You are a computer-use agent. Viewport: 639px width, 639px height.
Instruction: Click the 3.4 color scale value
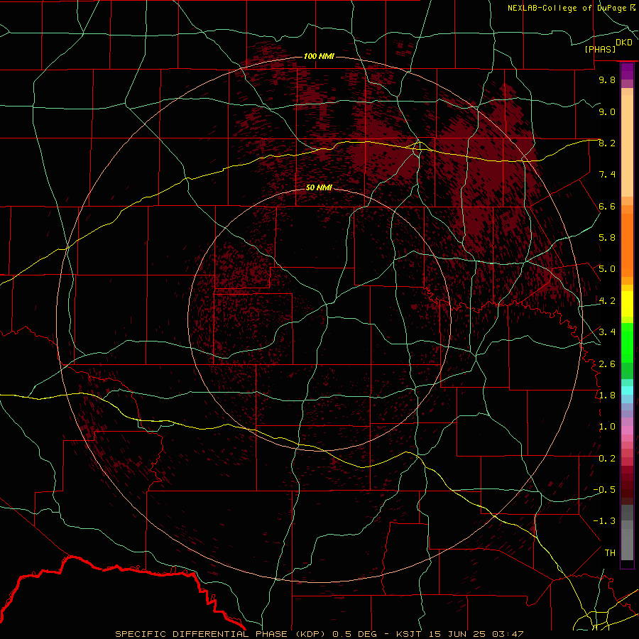pos(607,332)
